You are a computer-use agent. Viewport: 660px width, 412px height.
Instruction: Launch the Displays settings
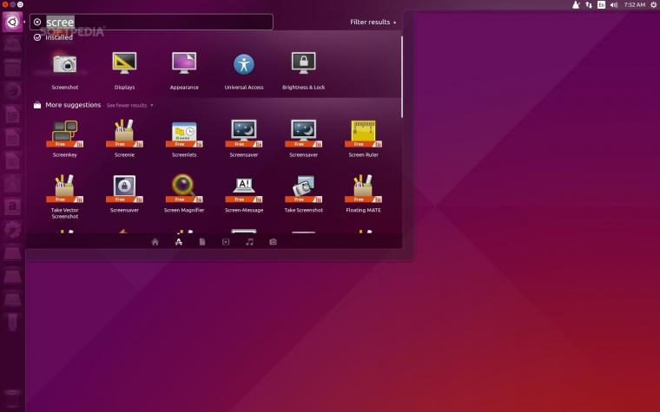tap(124, 70)
